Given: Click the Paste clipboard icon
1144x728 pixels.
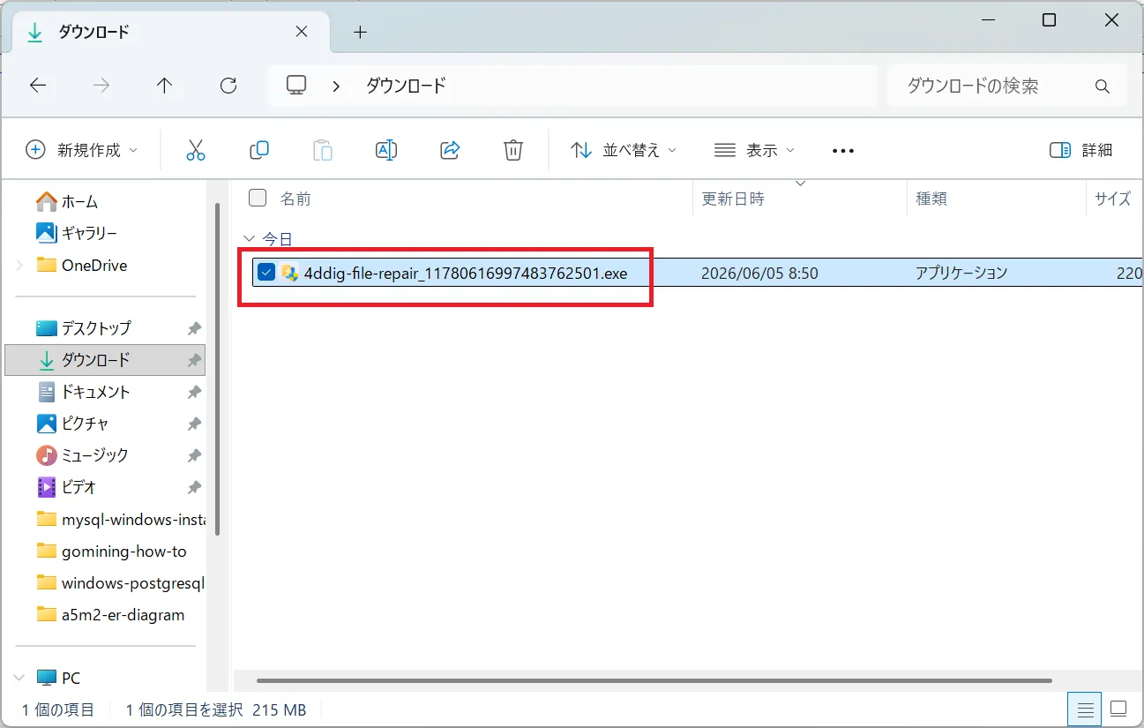Looking at the screenshot, I should (323, 150).
